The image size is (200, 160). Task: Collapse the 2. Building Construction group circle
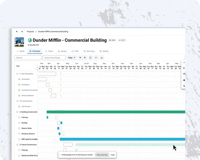pos(17,112)
